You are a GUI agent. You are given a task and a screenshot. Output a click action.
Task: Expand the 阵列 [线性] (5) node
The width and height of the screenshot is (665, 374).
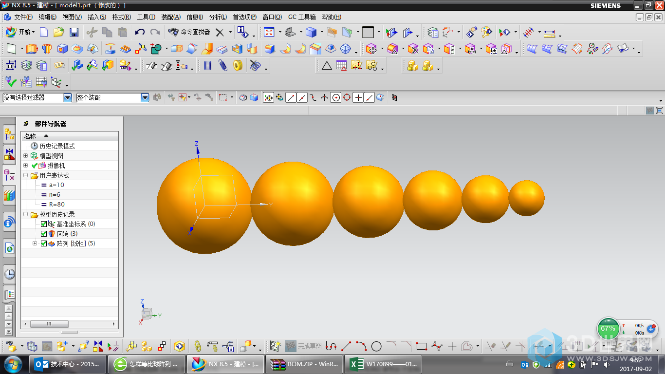[x=35, y=243]
